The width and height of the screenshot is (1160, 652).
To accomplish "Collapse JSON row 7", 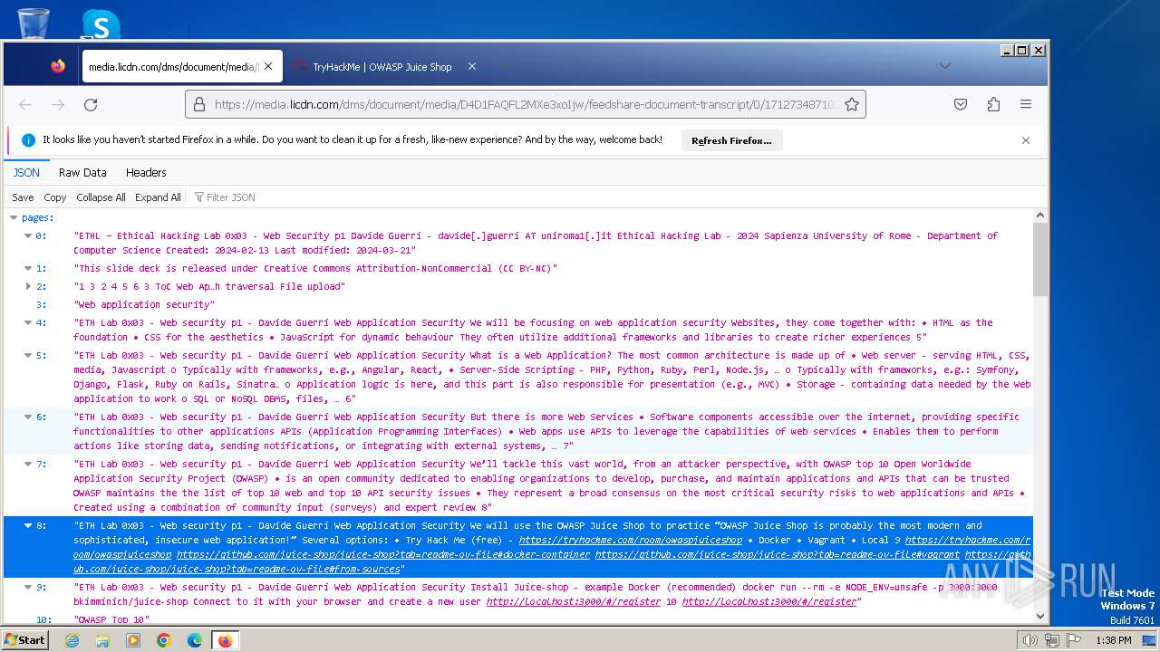I will tap(28, 464).
